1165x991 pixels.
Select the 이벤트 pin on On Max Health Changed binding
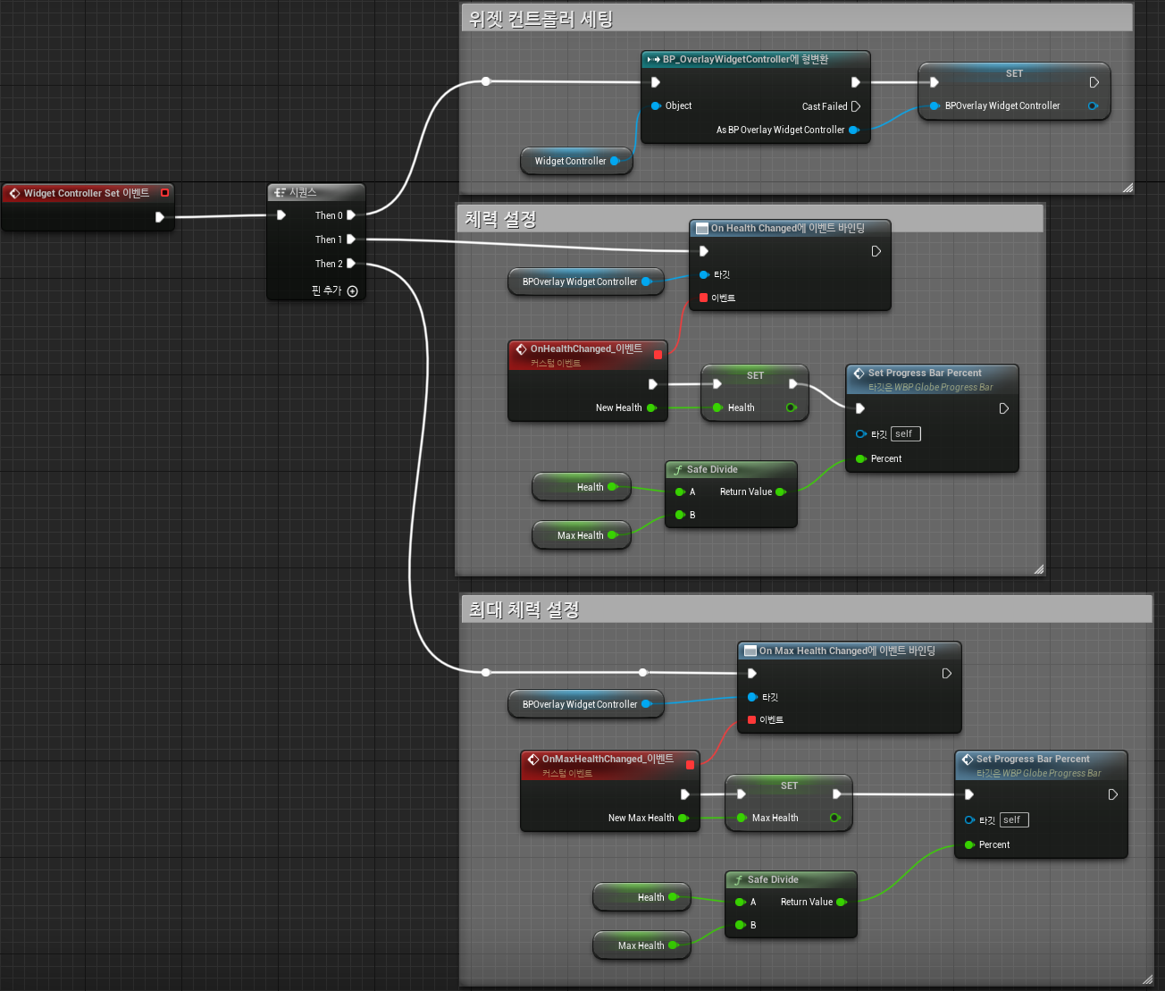[x=752, y=719]
